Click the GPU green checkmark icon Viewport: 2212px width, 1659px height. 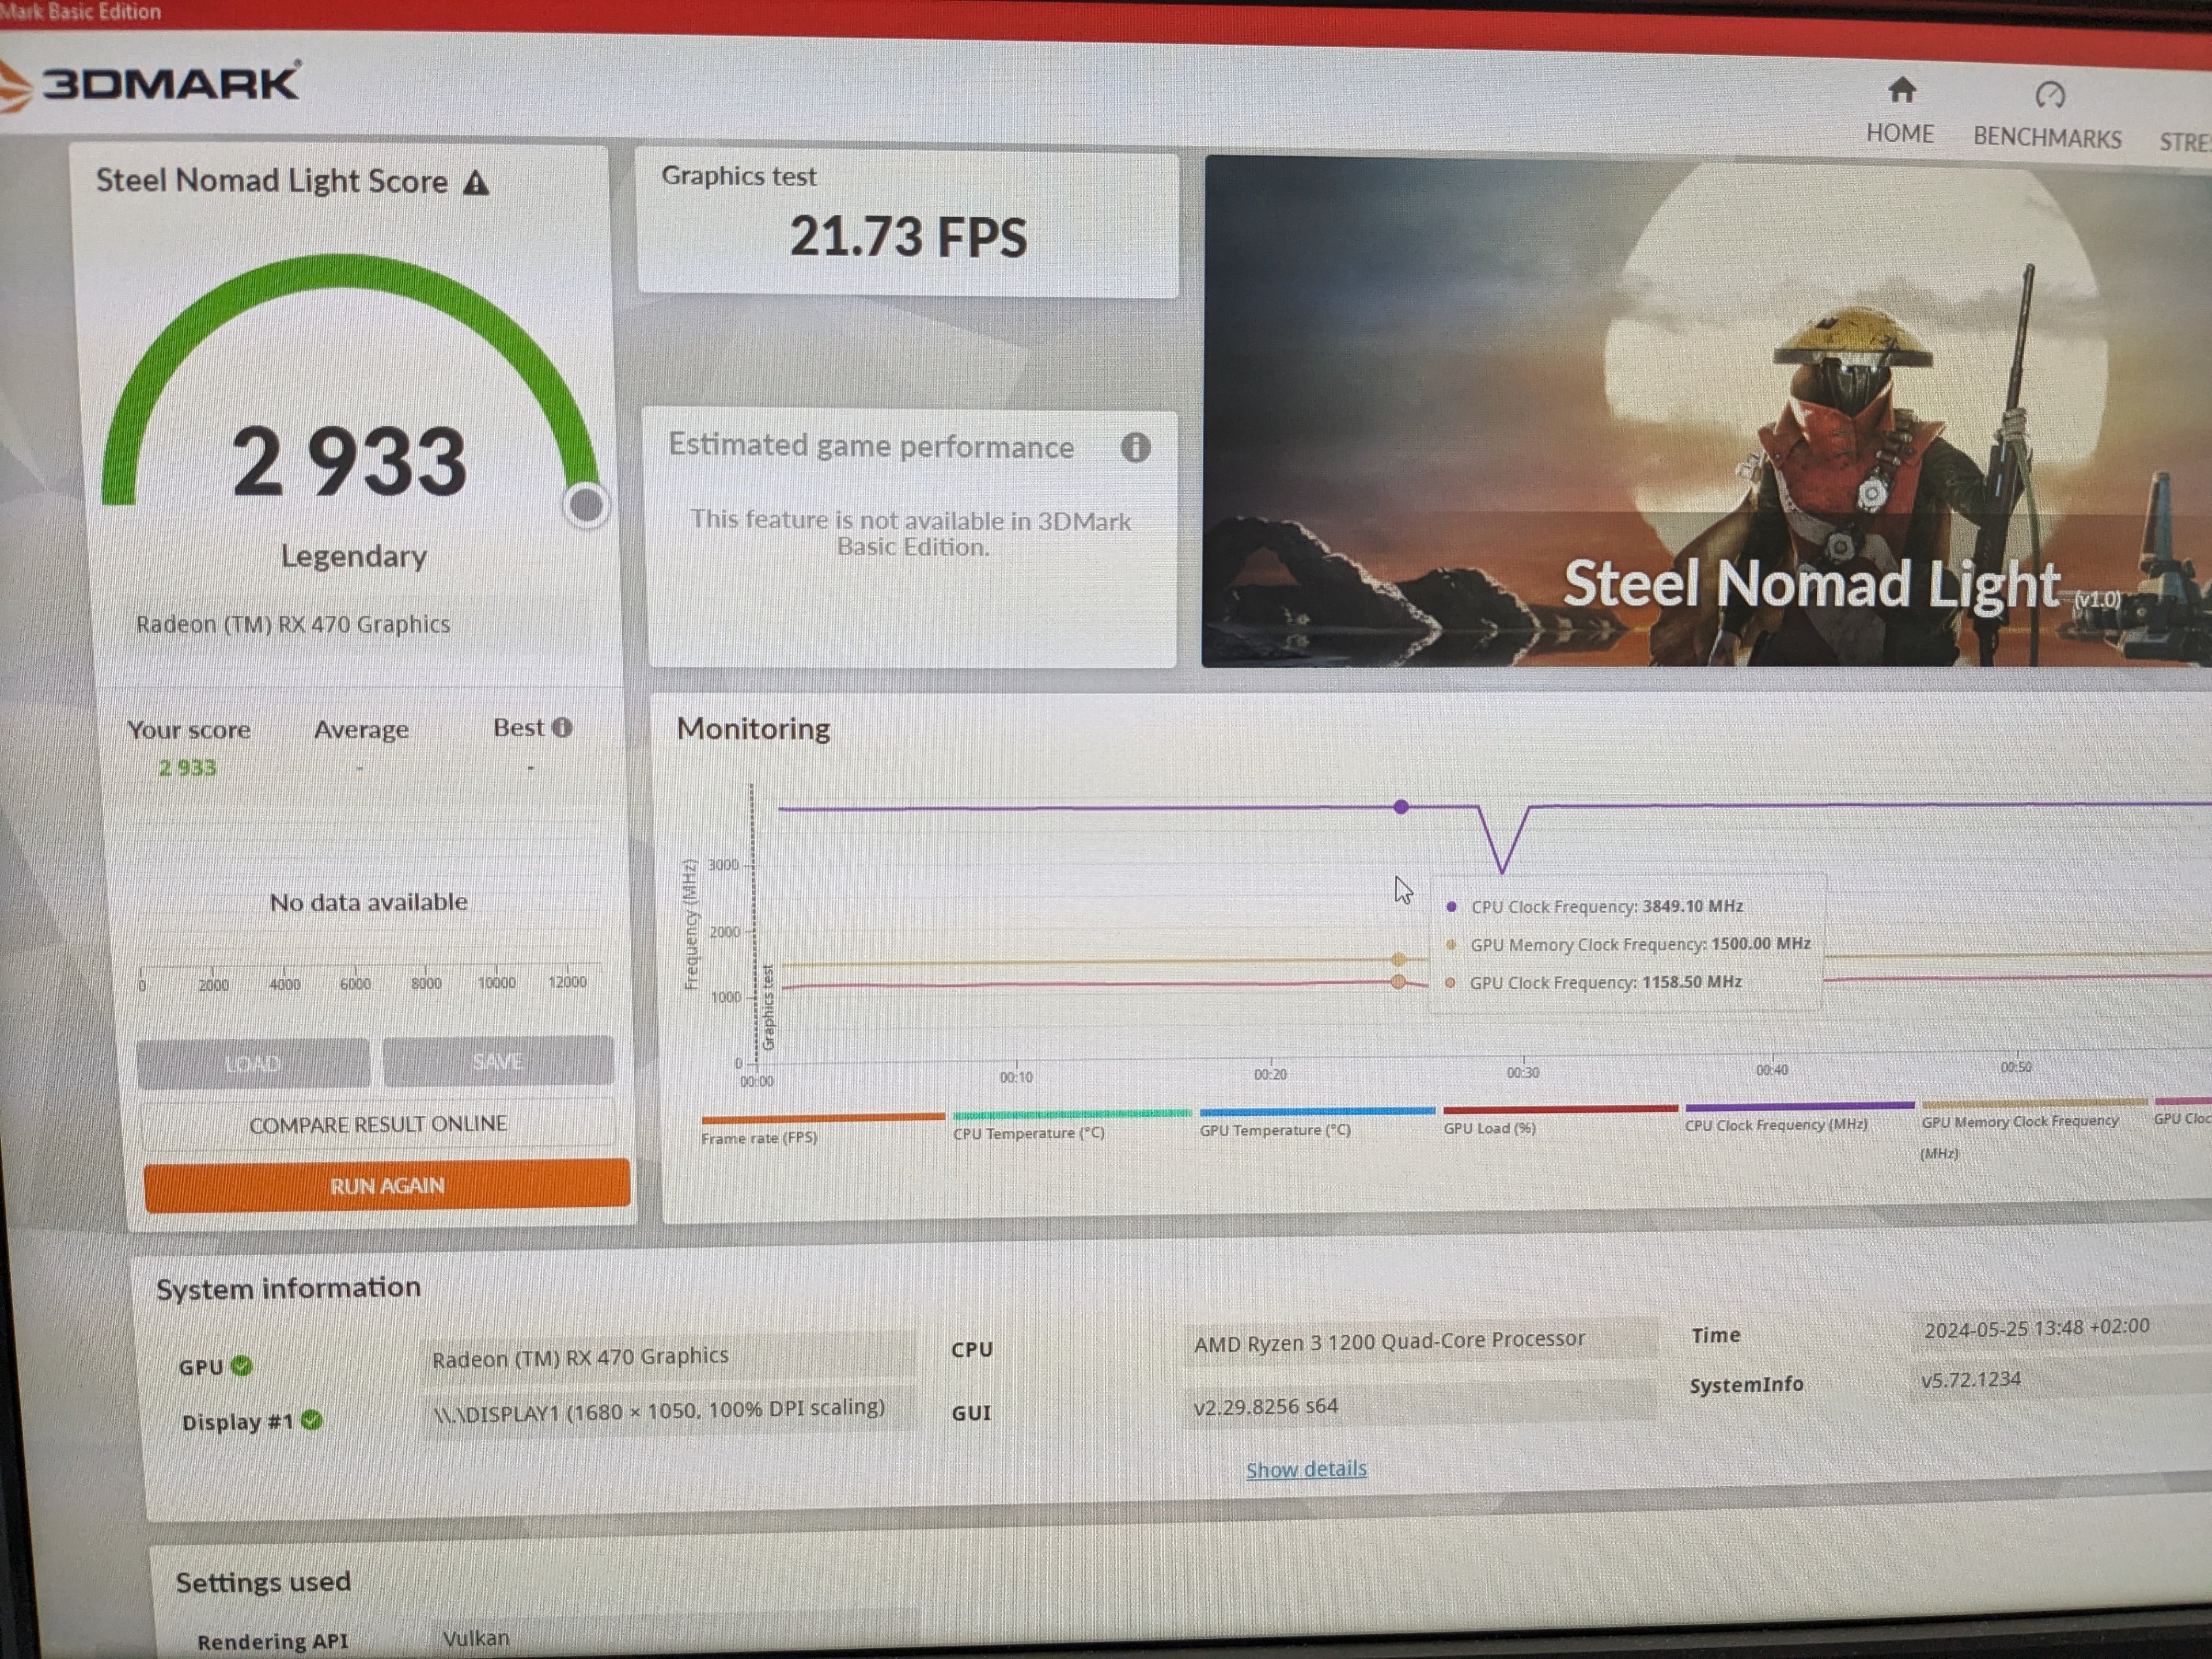pos(242,1365)
